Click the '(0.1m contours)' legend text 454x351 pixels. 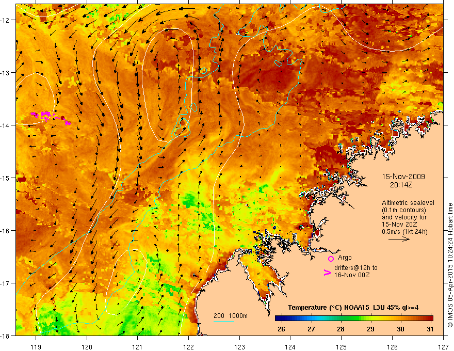pos(404,210)
